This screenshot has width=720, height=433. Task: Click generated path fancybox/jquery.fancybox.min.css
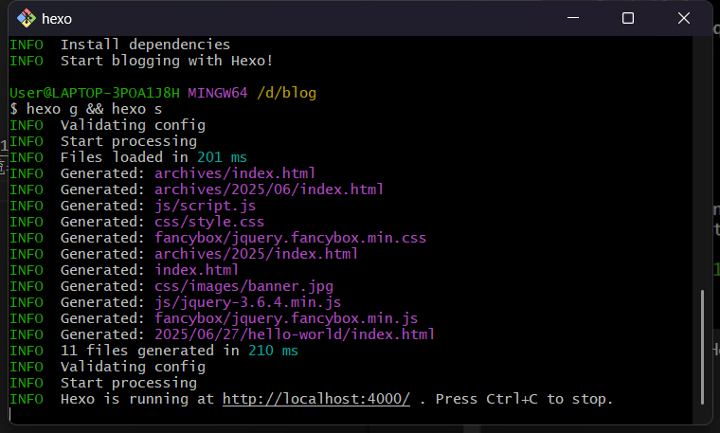pyautogui.click(x=290, y=238)
